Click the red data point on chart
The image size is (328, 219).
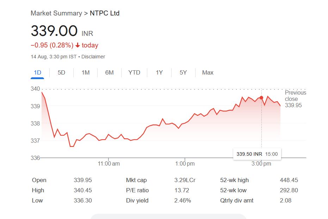coord(261,98)
